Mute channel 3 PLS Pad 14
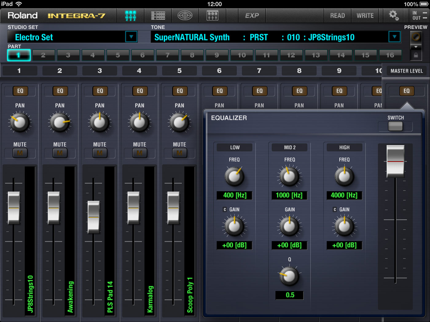The height and width of the screenshot is (322, 430). [x=100, y=153]
